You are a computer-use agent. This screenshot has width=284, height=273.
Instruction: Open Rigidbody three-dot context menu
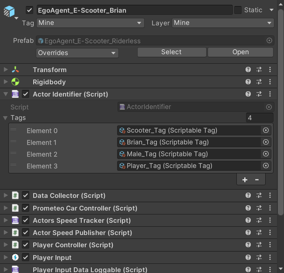270,82
